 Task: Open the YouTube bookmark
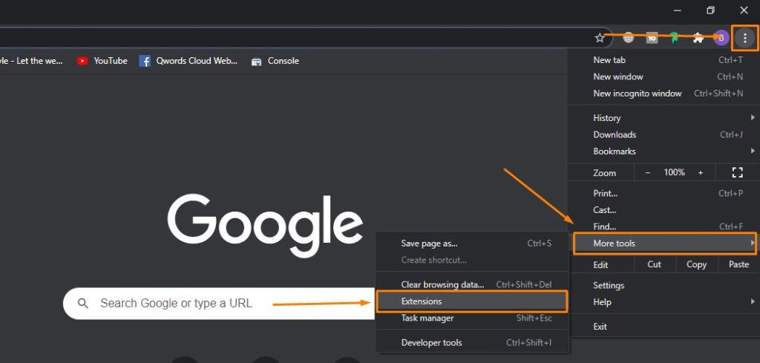tap(102, 61)
